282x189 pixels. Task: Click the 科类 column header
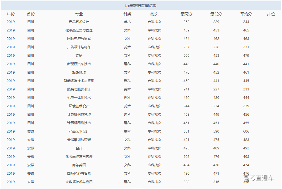127,13
